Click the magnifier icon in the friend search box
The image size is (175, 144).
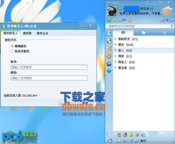(x=172, y=26)
